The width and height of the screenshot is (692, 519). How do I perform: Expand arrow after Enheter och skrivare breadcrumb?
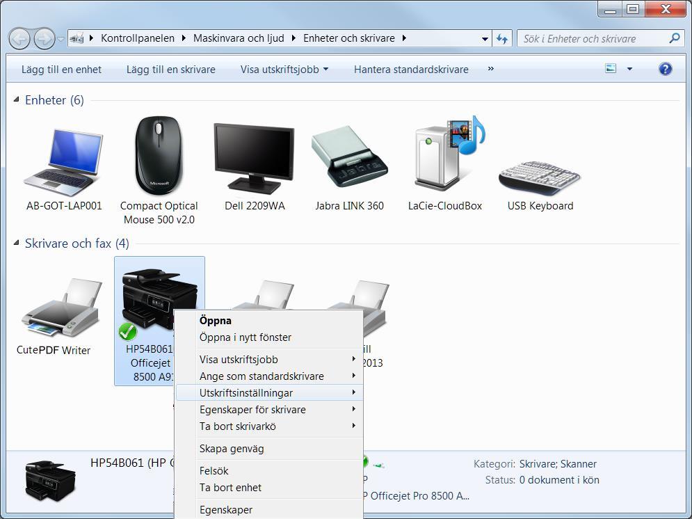tap(404, 38)
